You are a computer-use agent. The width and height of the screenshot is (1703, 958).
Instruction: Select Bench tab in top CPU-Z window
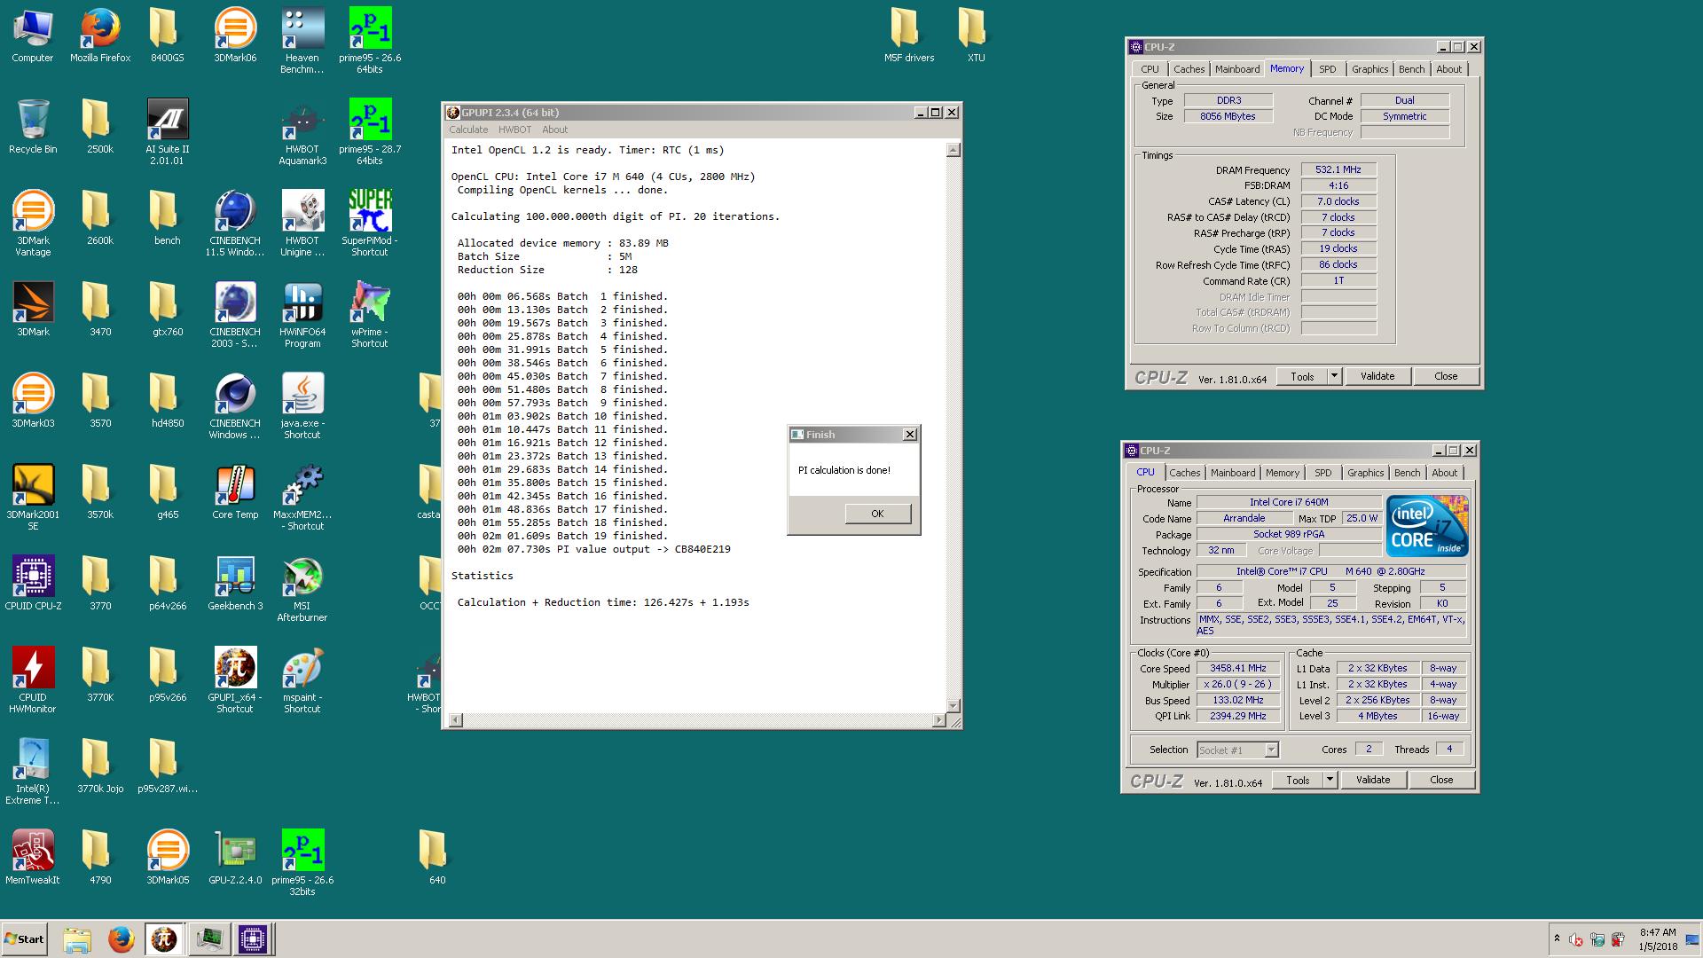click(x=1411, y=69)
